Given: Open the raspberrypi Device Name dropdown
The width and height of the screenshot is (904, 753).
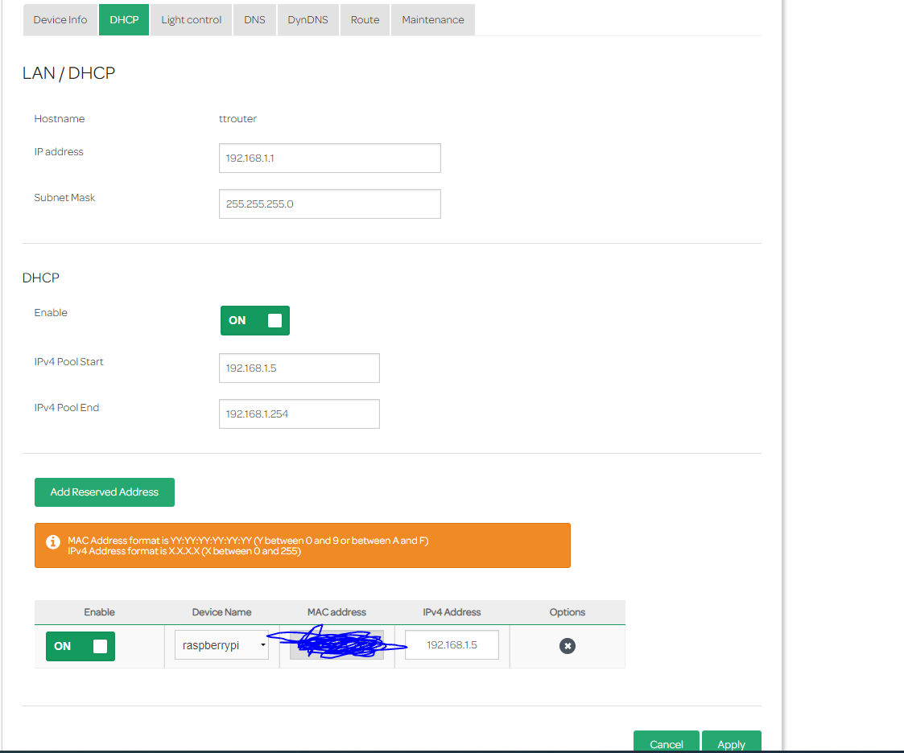Looking at the screenshot, I should [221, 645].
